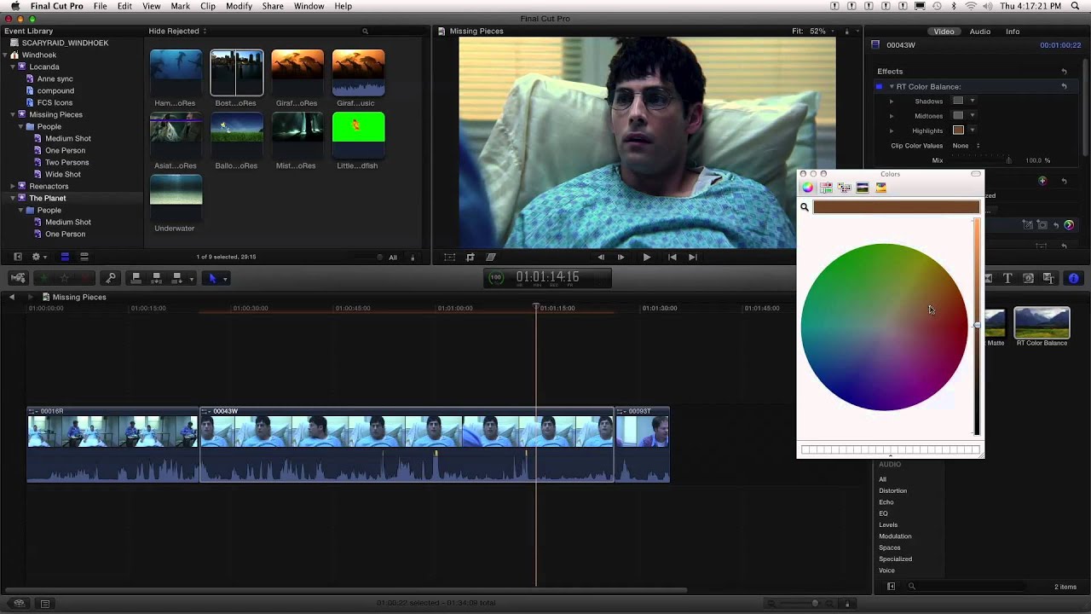Toggle RT Color Balance effect blue checkbox

879,86
